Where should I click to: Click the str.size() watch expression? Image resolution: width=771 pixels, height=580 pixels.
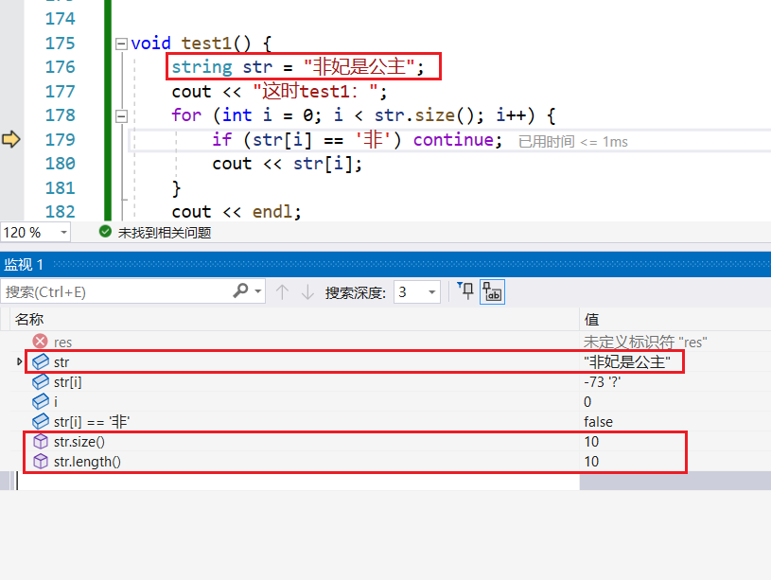point(79,442)
